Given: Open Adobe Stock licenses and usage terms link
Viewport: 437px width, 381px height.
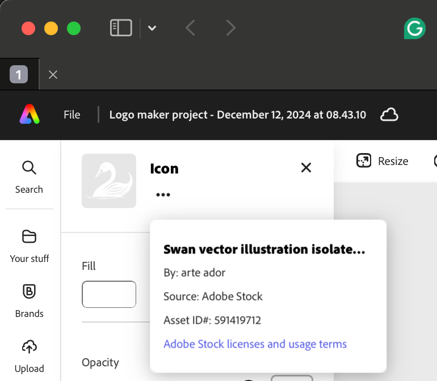Looking at the screenshot, I should click(255, 344).
